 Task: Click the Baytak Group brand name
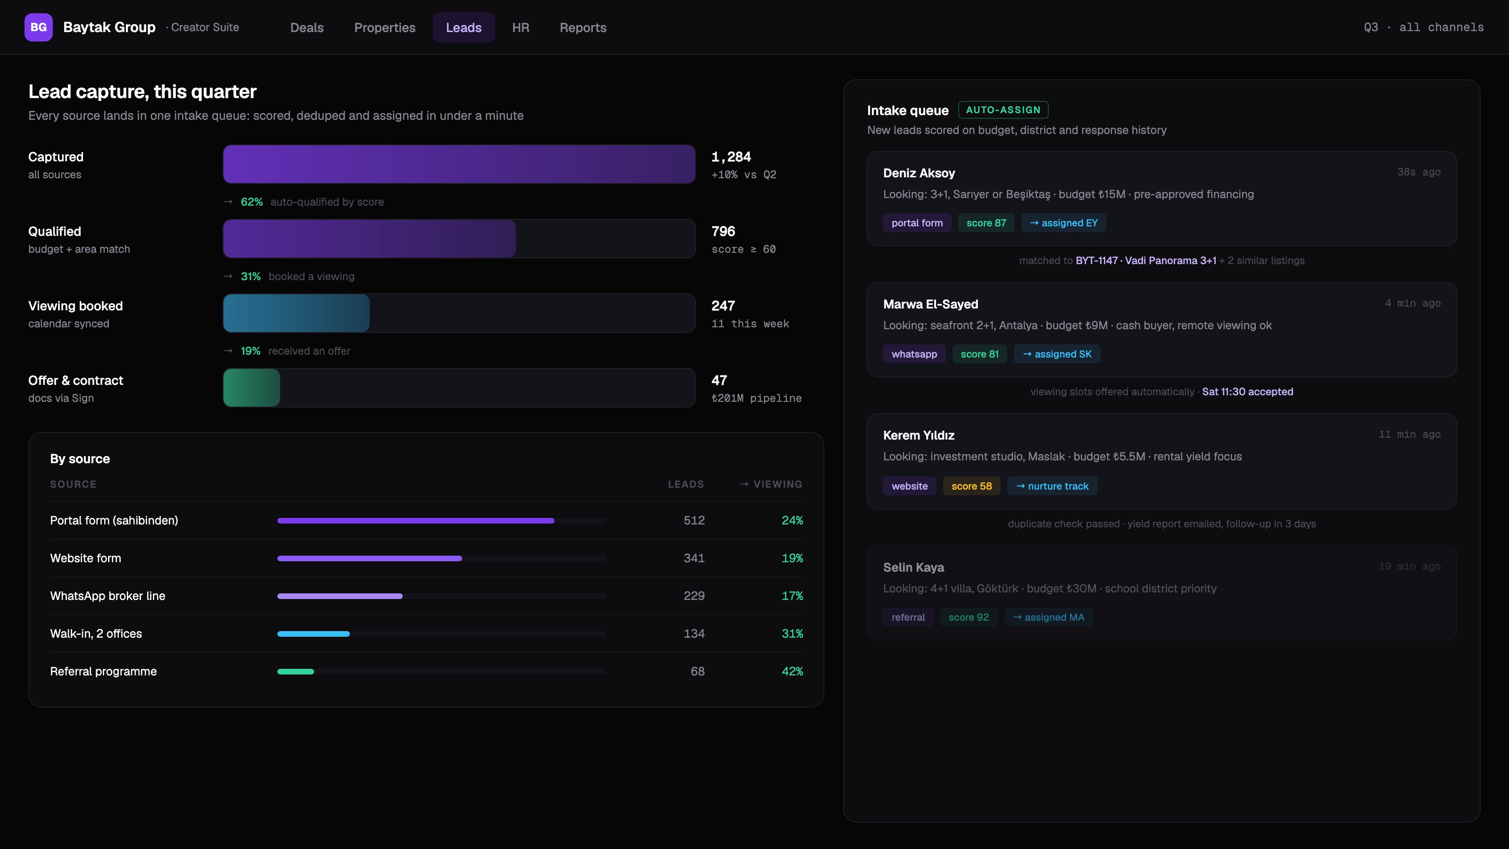[109, 27]
